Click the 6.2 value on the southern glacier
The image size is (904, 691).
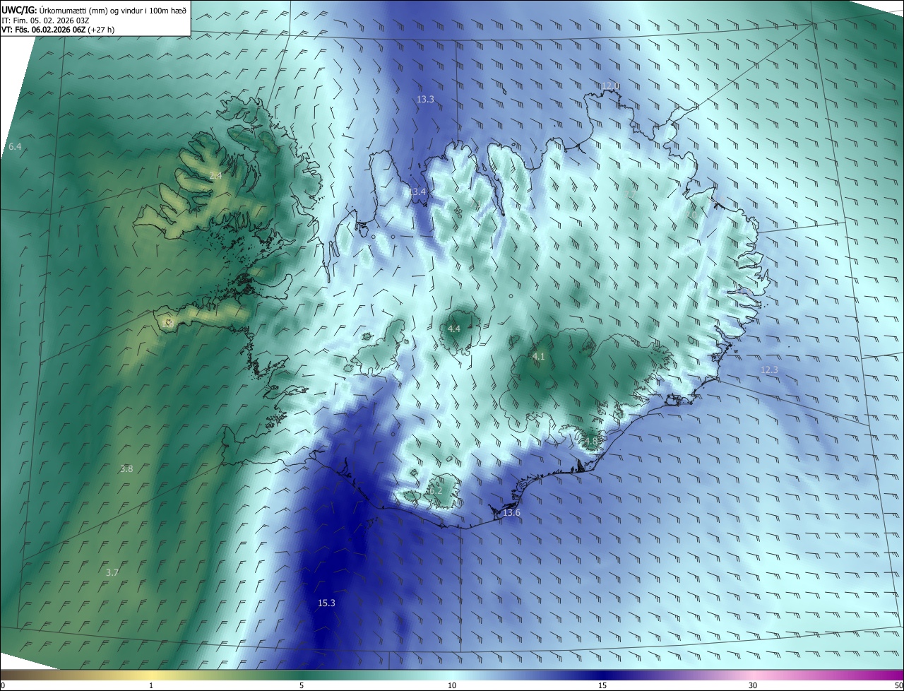pyautogui.click(x=435, y=490)
